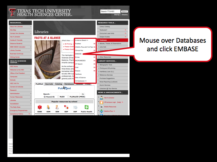Open the SHP school resources icon
Image resolution: width=217 pixels, height=162 pixels.
[x=75, y=107]
